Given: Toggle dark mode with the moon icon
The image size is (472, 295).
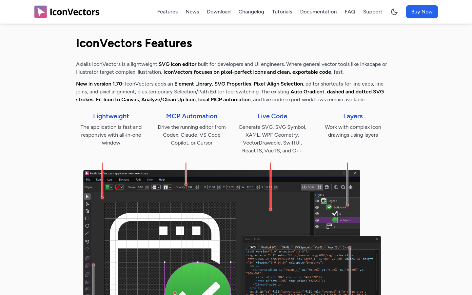Looking at the screenshot, I should [x=394, y=12].
